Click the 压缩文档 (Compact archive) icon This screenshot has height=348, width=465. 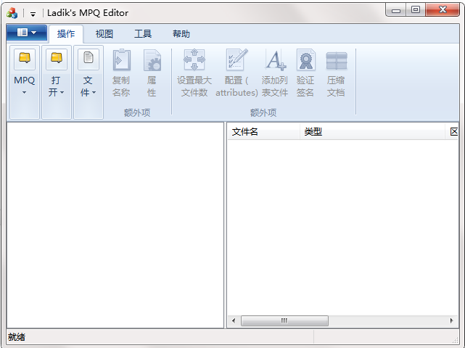pyautogui.click(x=337, y=61)
